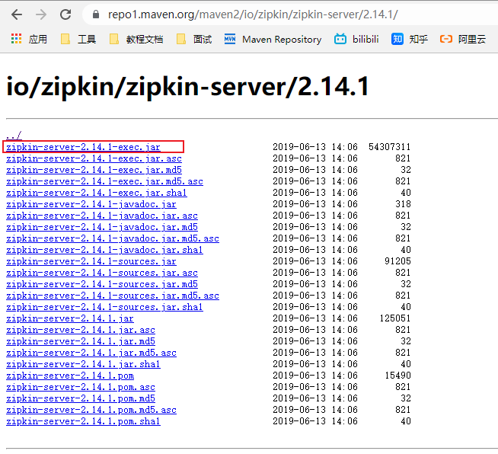Open zipkin-server-2.14.1-sources.jar.md5.asc link
This screenshot has width=498, height=454.
pos(113,296)
